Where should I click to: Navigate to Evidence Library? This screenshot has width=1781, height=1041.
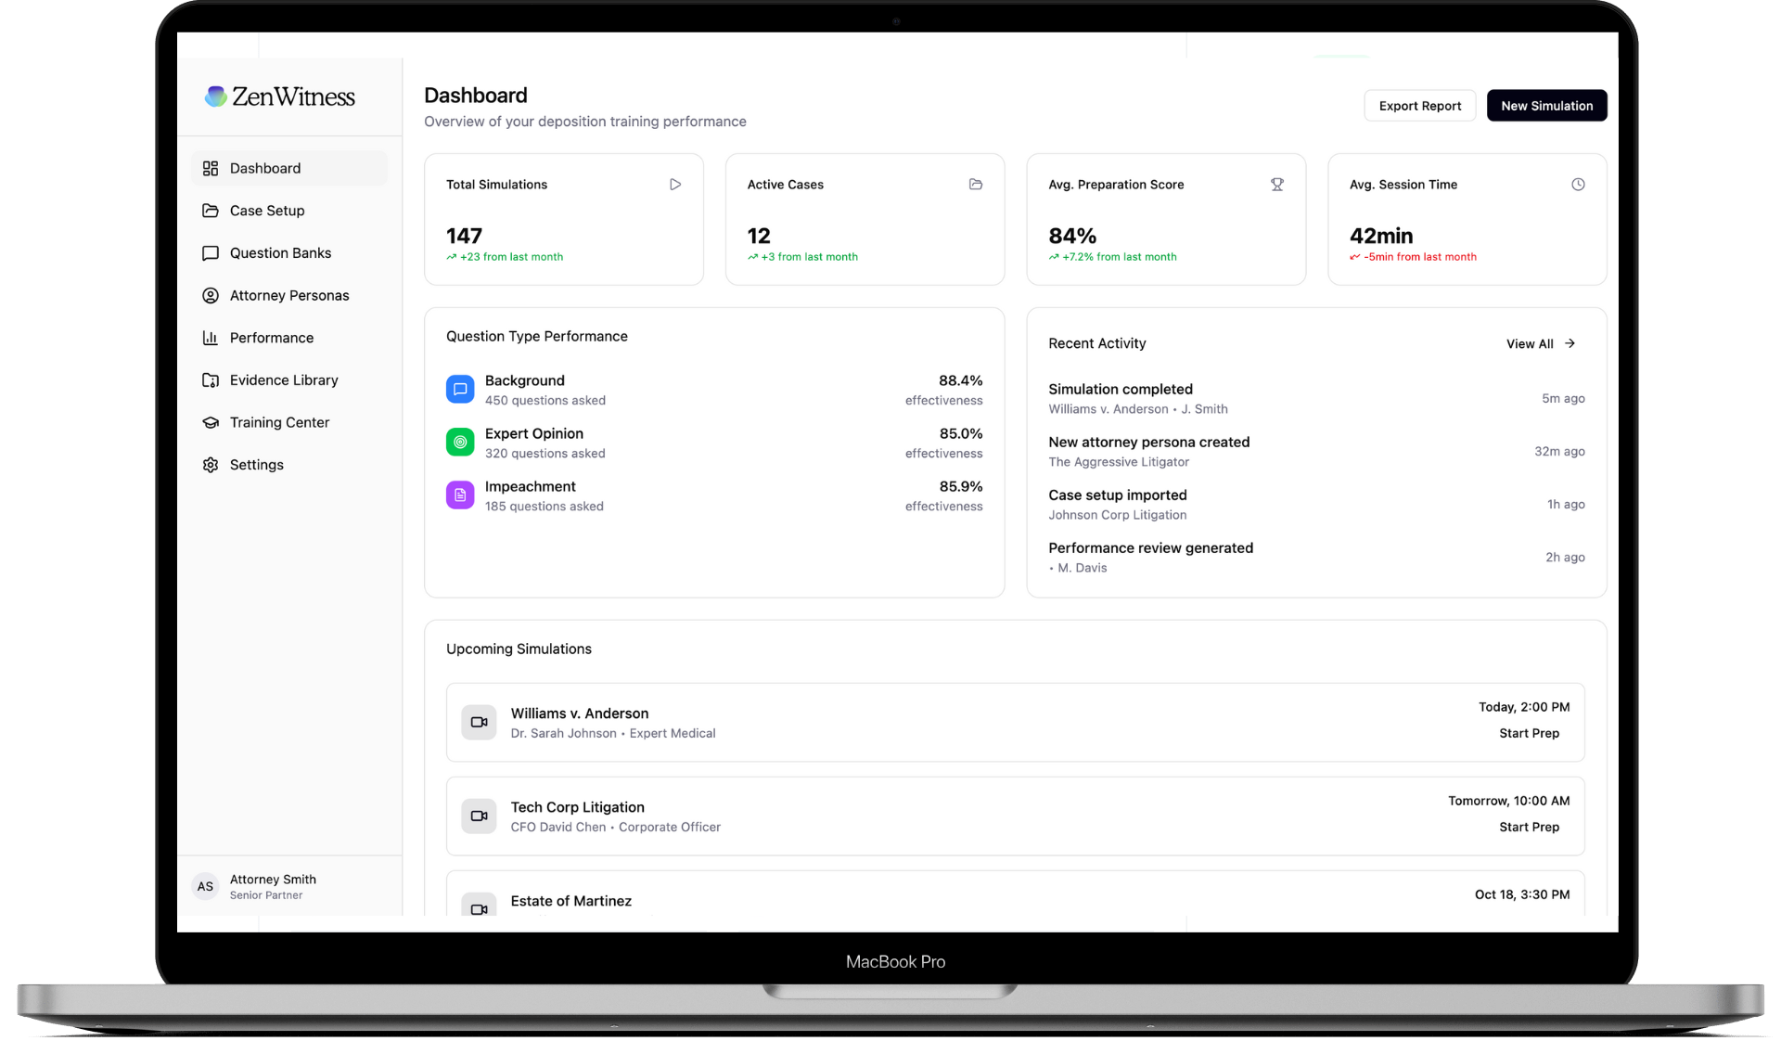284,380
